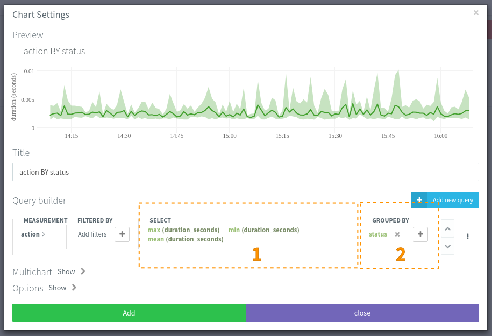Click the Add new query button label
492x336 pixels.
(453, 200)
